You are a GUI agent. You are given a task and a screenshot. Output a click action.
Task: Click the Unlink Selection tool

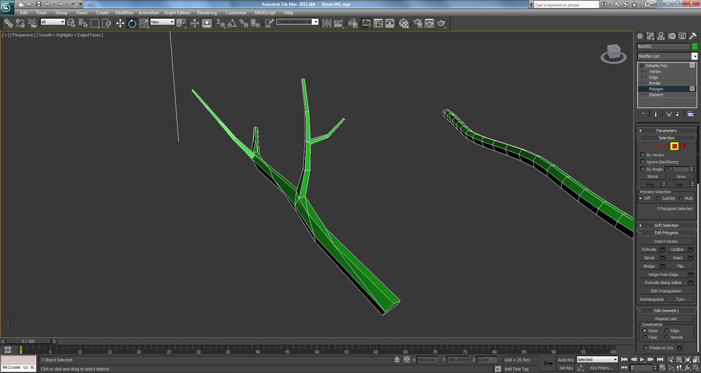[20, 23]
